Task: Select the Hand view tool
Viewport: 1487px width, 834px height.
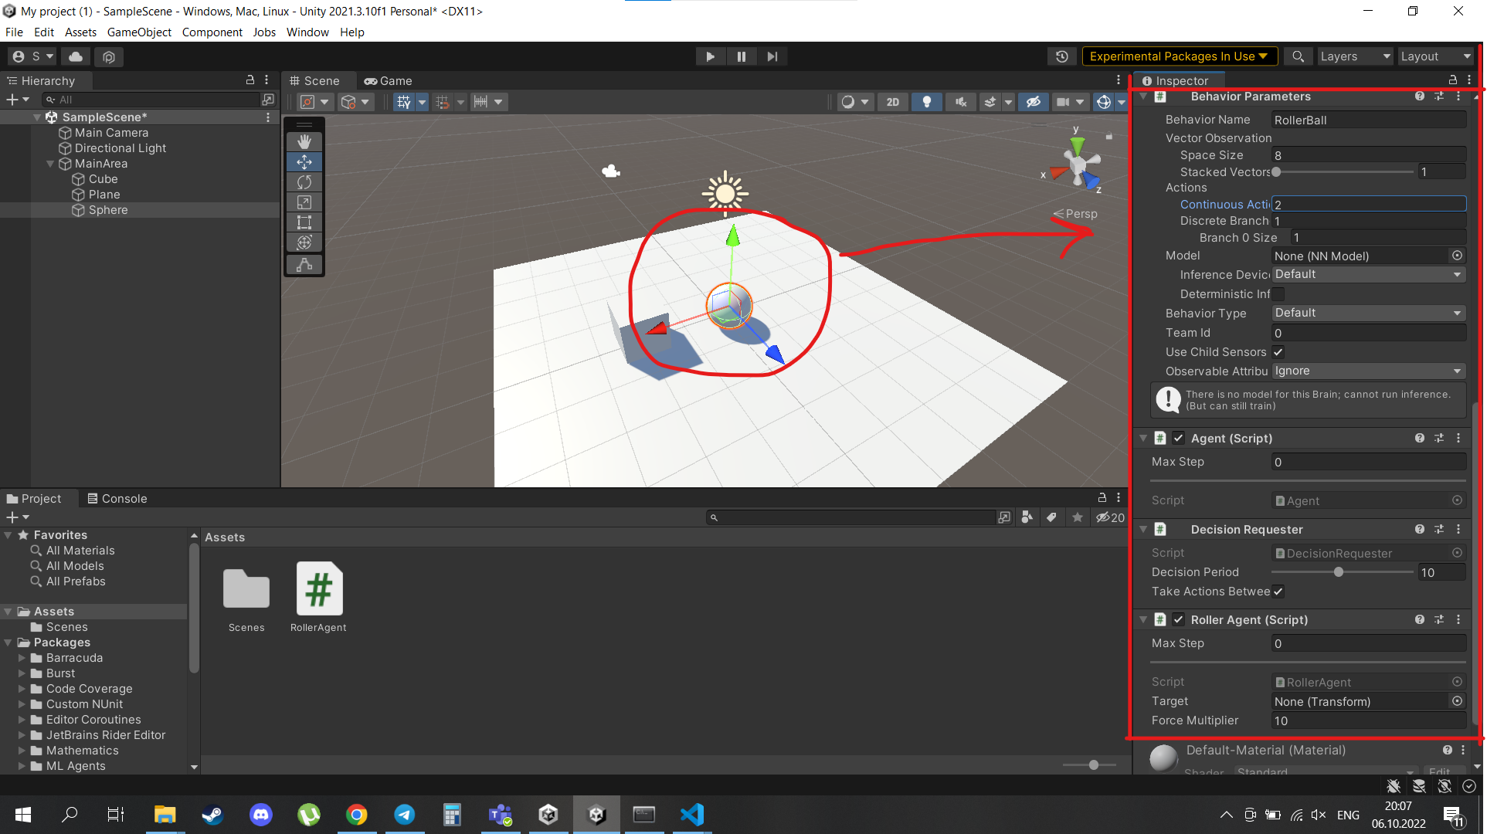Action: 304,141
